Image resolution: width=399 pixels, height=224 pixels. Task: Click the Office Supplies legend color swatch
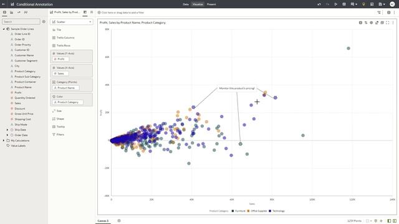(248, 211)
